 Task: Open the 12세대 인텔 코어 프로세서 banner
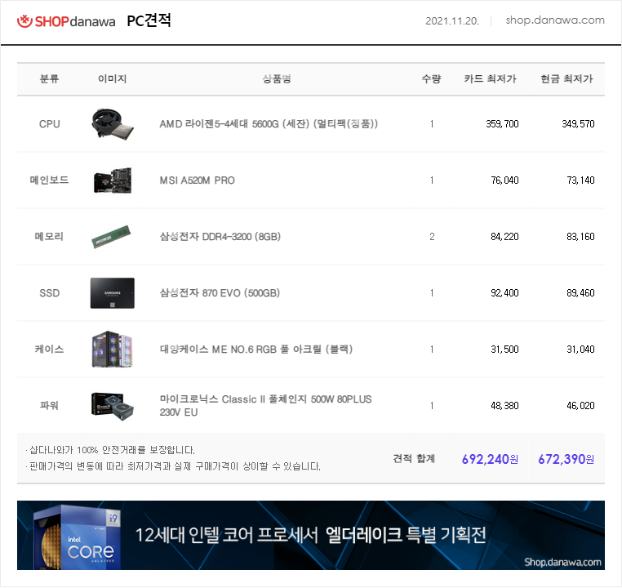(311, 535)
